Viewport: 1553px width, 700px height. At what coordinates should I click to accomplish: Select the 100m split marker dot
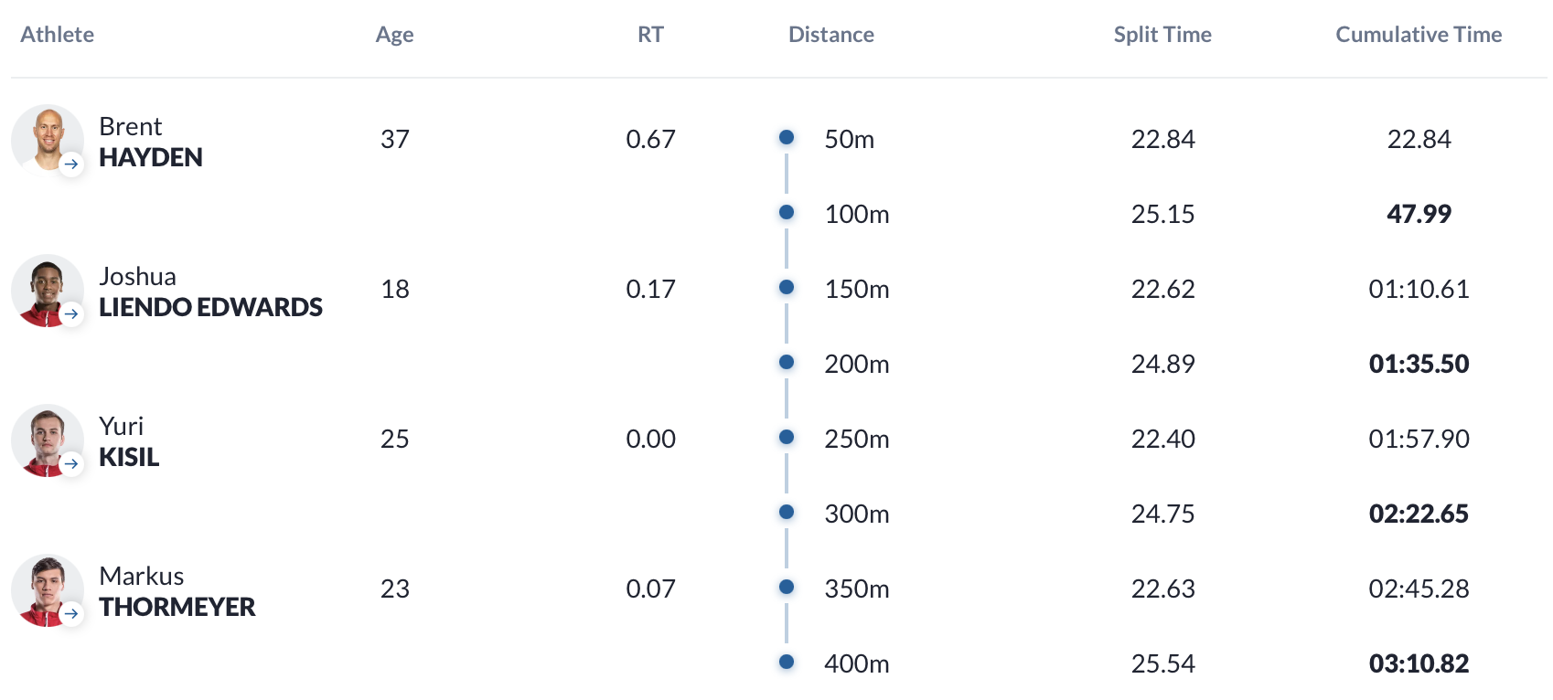click(x=787, y=213)
